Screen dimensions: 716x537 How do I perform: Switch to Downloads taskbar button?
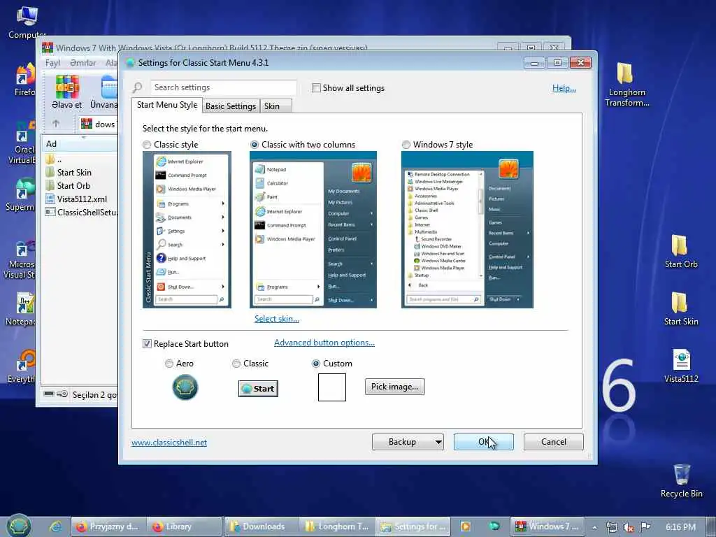click(x=261, y=527)
